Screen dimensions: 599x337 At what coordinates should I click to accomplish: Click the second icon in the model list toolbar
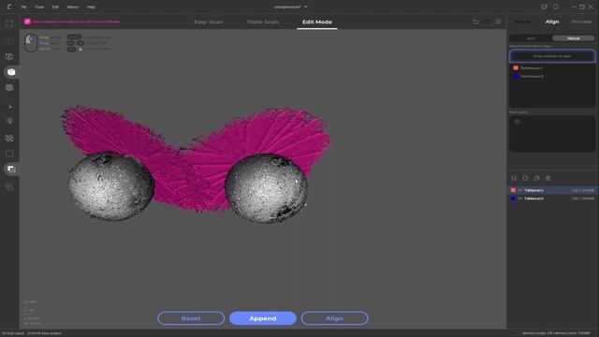pos(525,178)
